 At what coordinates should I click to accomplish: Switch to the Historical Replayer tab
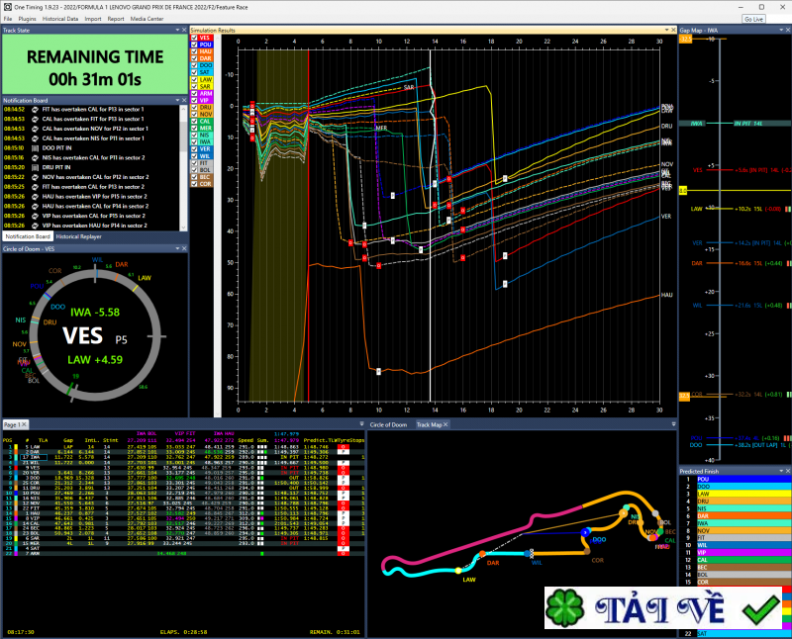pos(79,236)
